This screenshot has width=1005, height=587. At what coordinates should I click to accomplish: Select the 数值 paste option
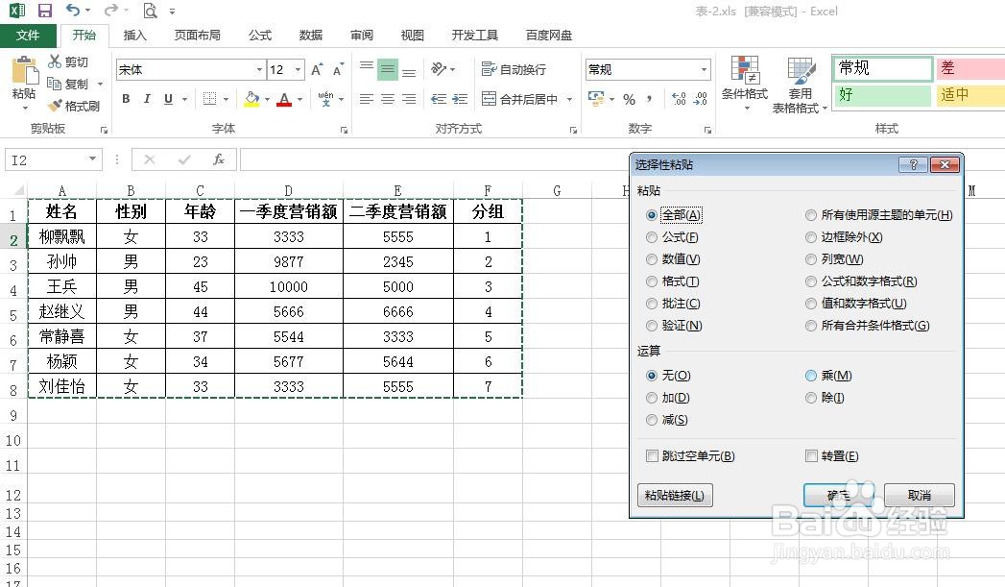[x=654, y=258]
